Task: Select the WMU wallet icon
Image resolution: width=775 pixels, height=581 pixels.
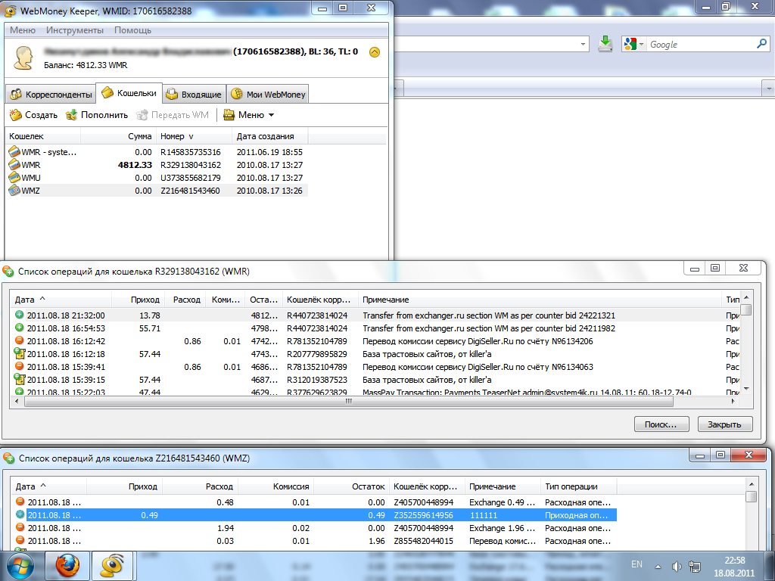Action: click(14, 178)
